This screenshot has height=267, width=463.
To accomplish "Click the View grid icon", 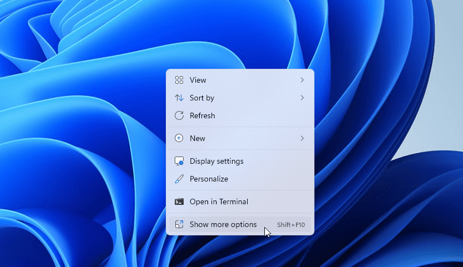I will click(x=179, y=80).
